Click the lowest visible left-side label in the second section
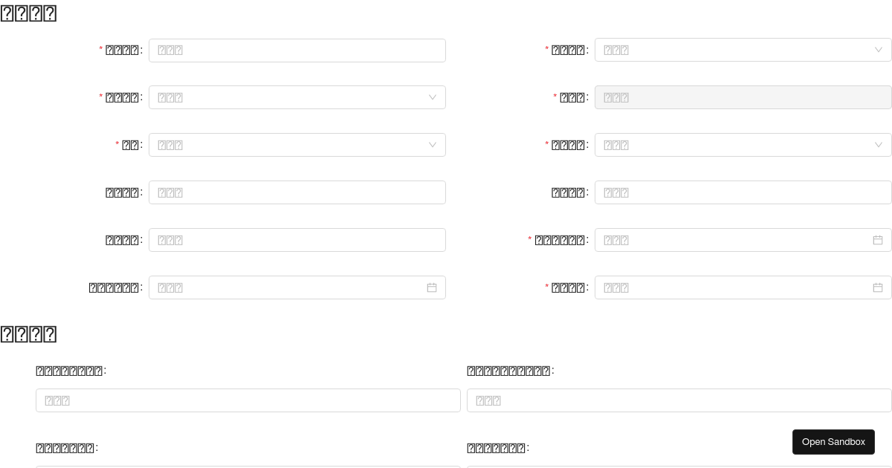 point(65,448)
